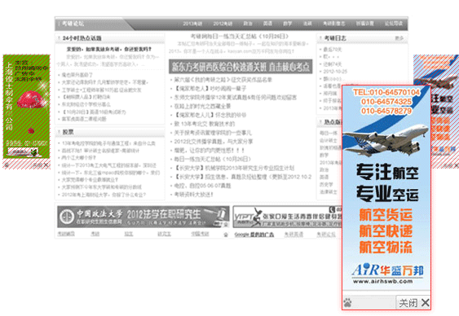This screenshot has height=316, width=459.
Task: Open the post 电控、自控05 06 07真题
Action: pyautogui.click(x=202, y=186)
